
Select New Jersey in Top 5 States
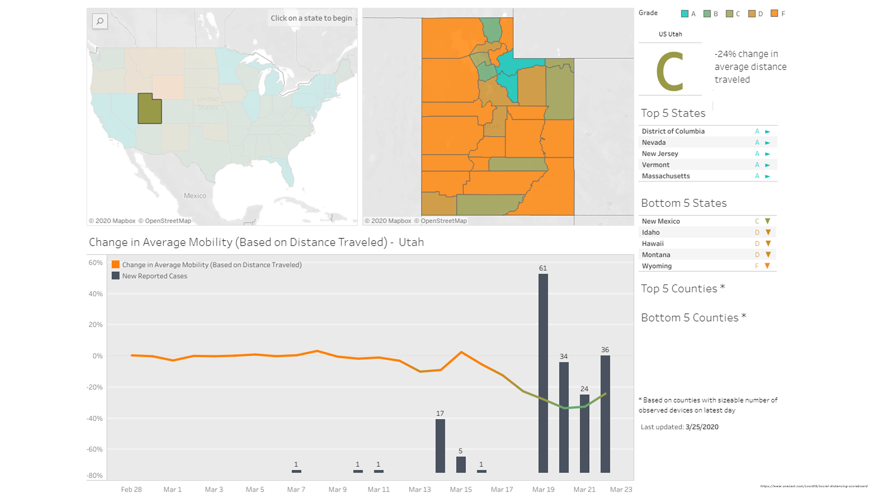click(x=660, y=154)
